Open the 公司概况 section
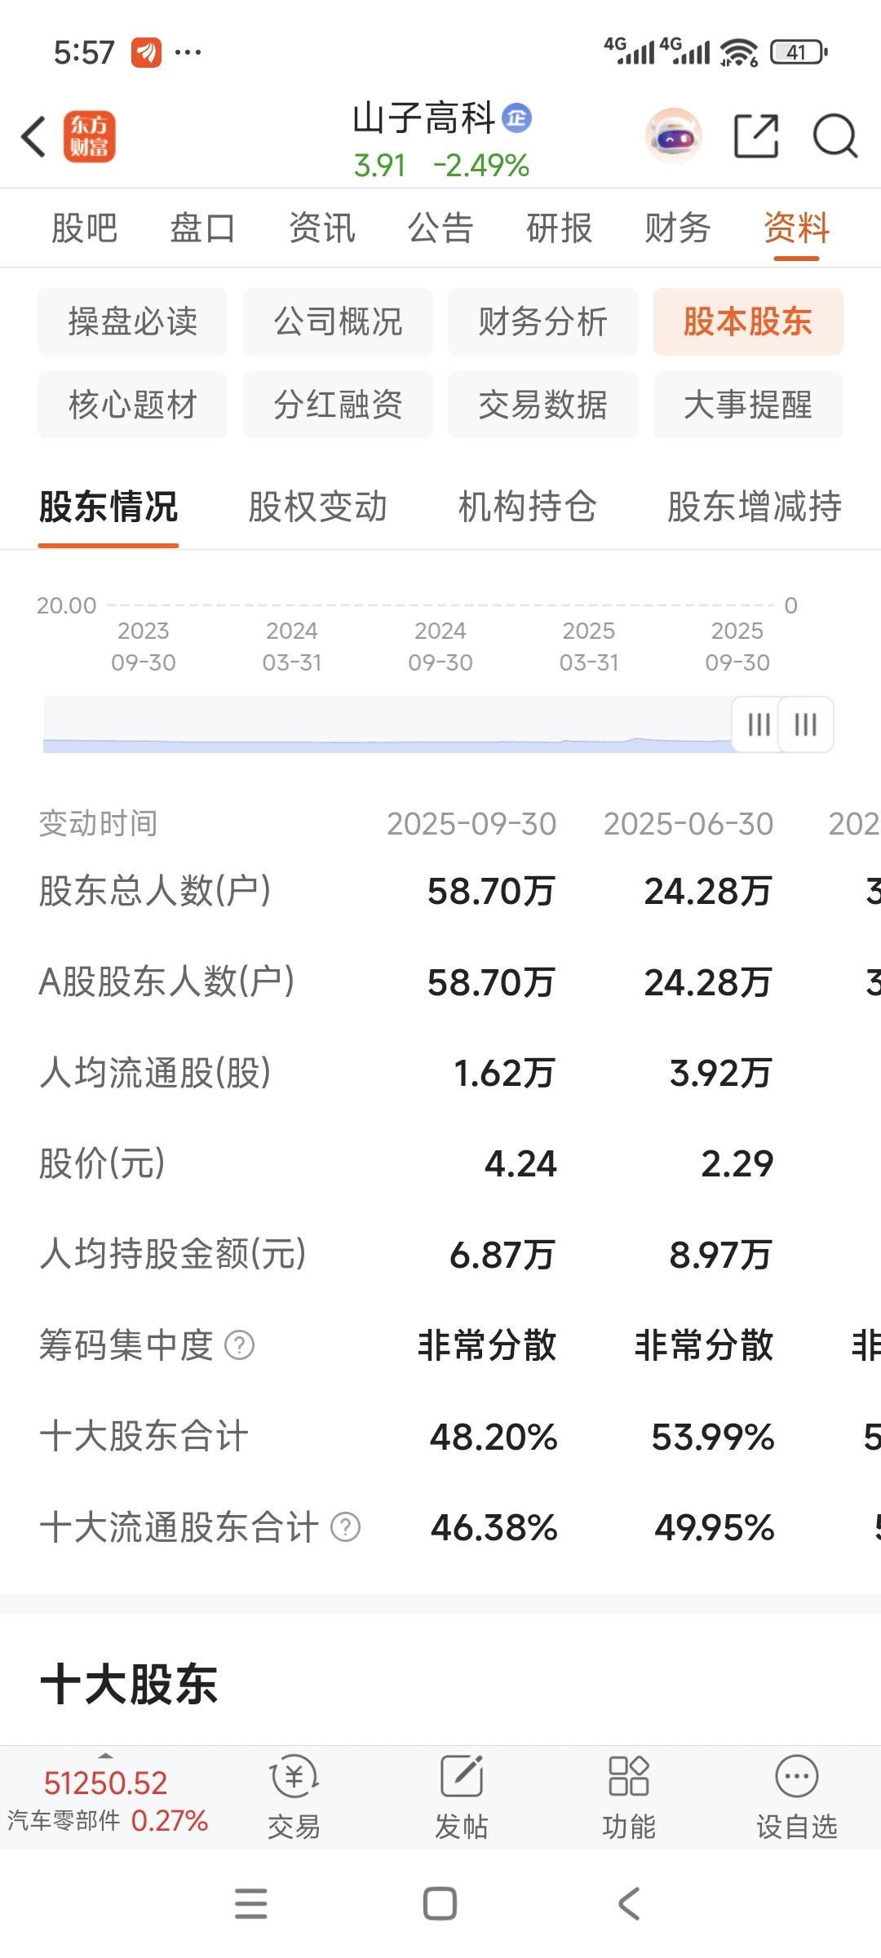Screen dimensions: 881x1958 [x=338, y=321]
